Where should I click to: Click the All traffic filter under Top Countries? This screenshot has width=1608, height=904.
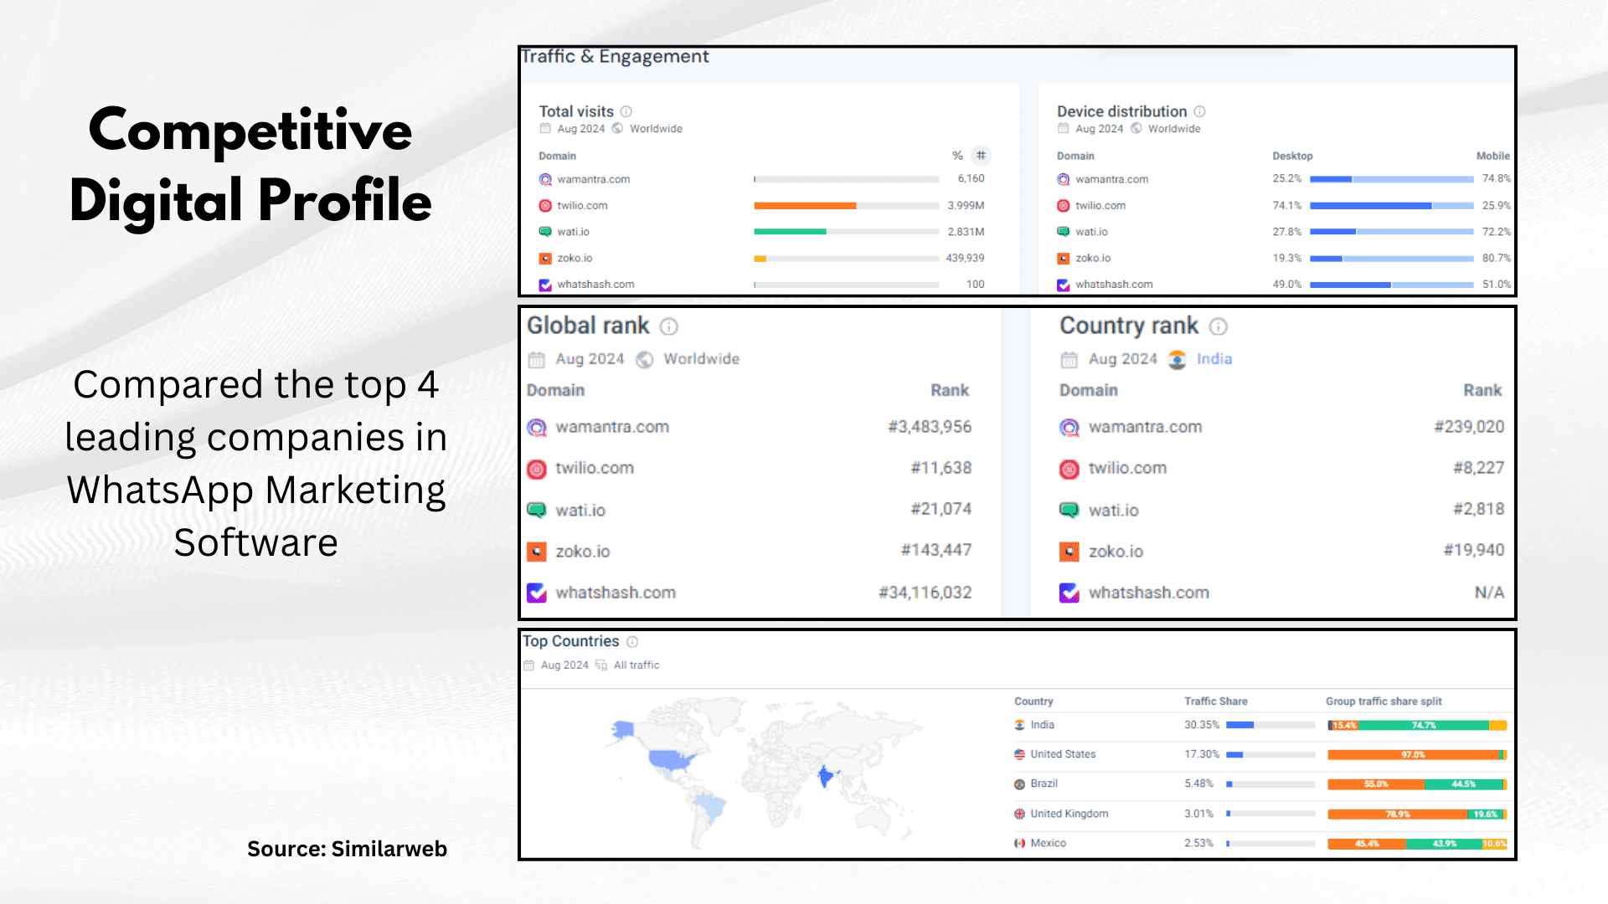point(636,665)
